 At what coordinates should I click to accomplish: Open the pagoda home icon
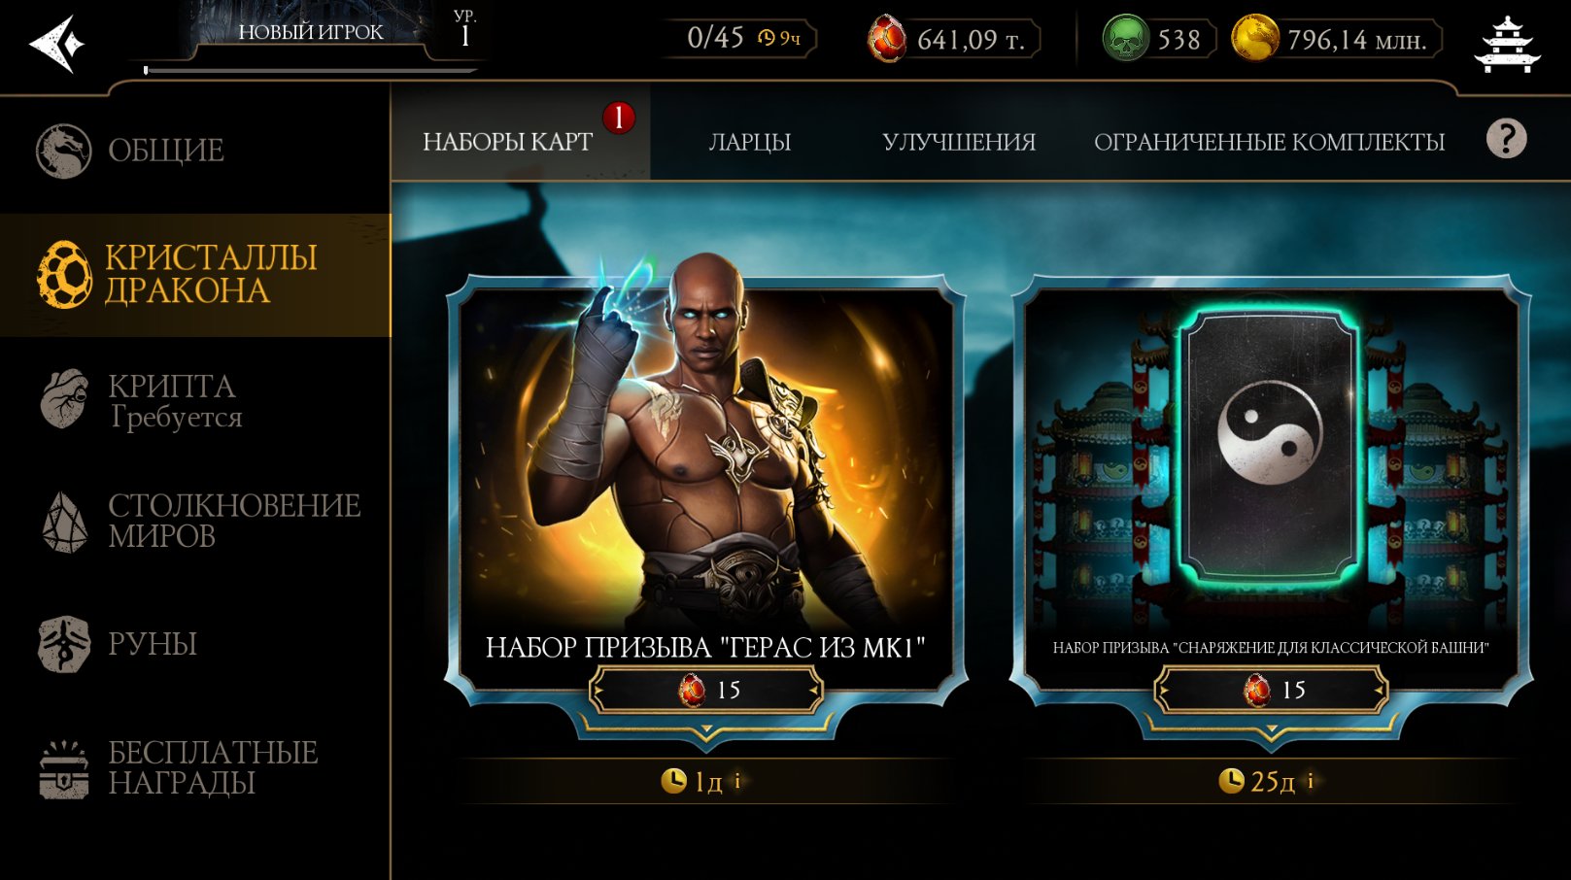(x=1507, y=44)
